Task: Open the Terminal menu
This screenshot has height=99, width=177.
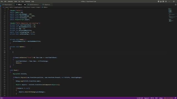Action: point(28,1)
